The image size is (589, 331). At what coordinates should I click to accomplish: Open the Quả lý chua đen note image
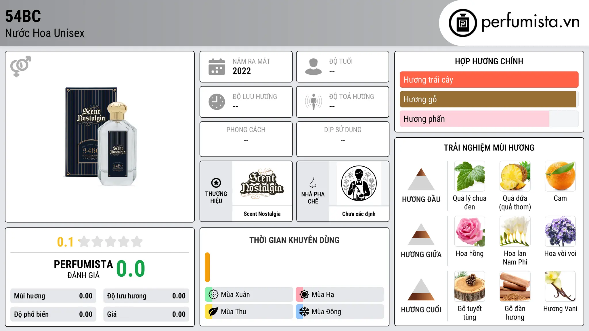pyautogui.click(x=470, y=176)
